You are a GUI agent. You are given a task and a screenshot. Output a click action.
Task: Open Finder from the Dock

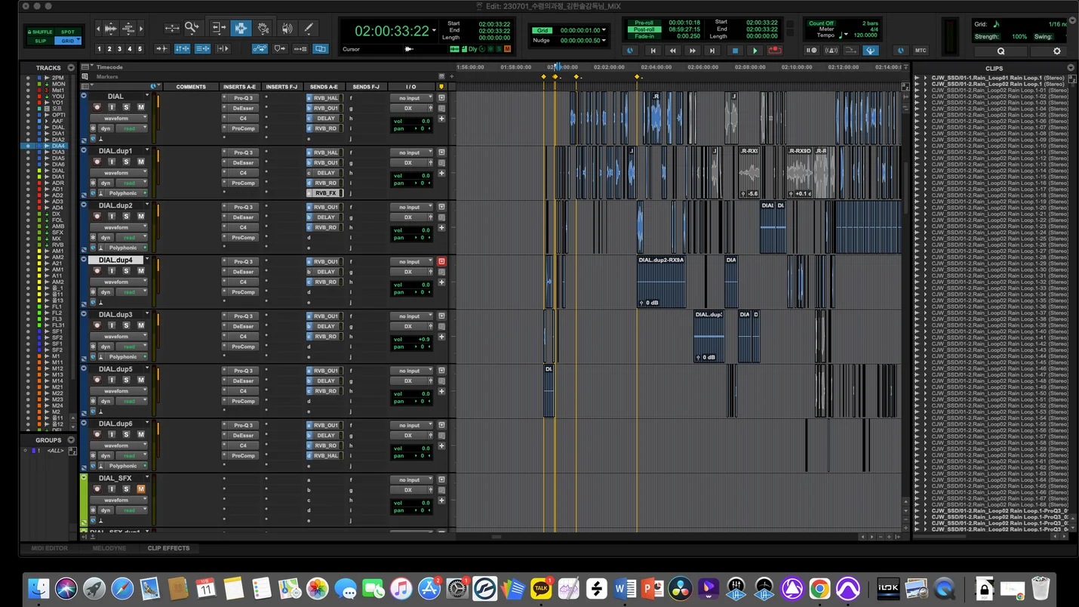click(x=38, y=588)
